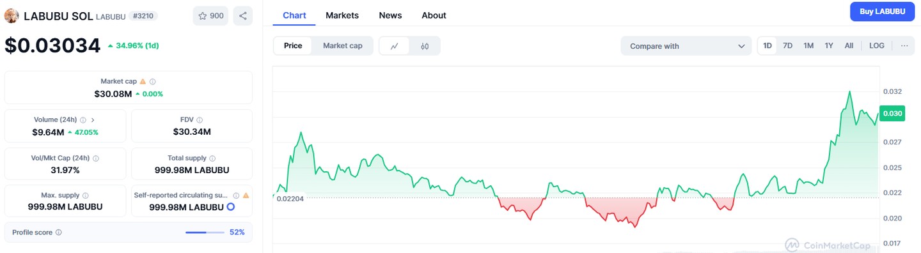
Task: Open the Compare with dropdown
Action: coord(686,46)
